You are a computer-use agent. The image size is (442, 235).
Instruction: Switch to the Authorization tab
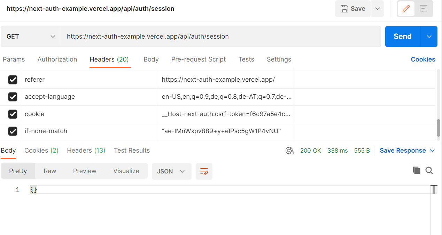click(57, 59)
